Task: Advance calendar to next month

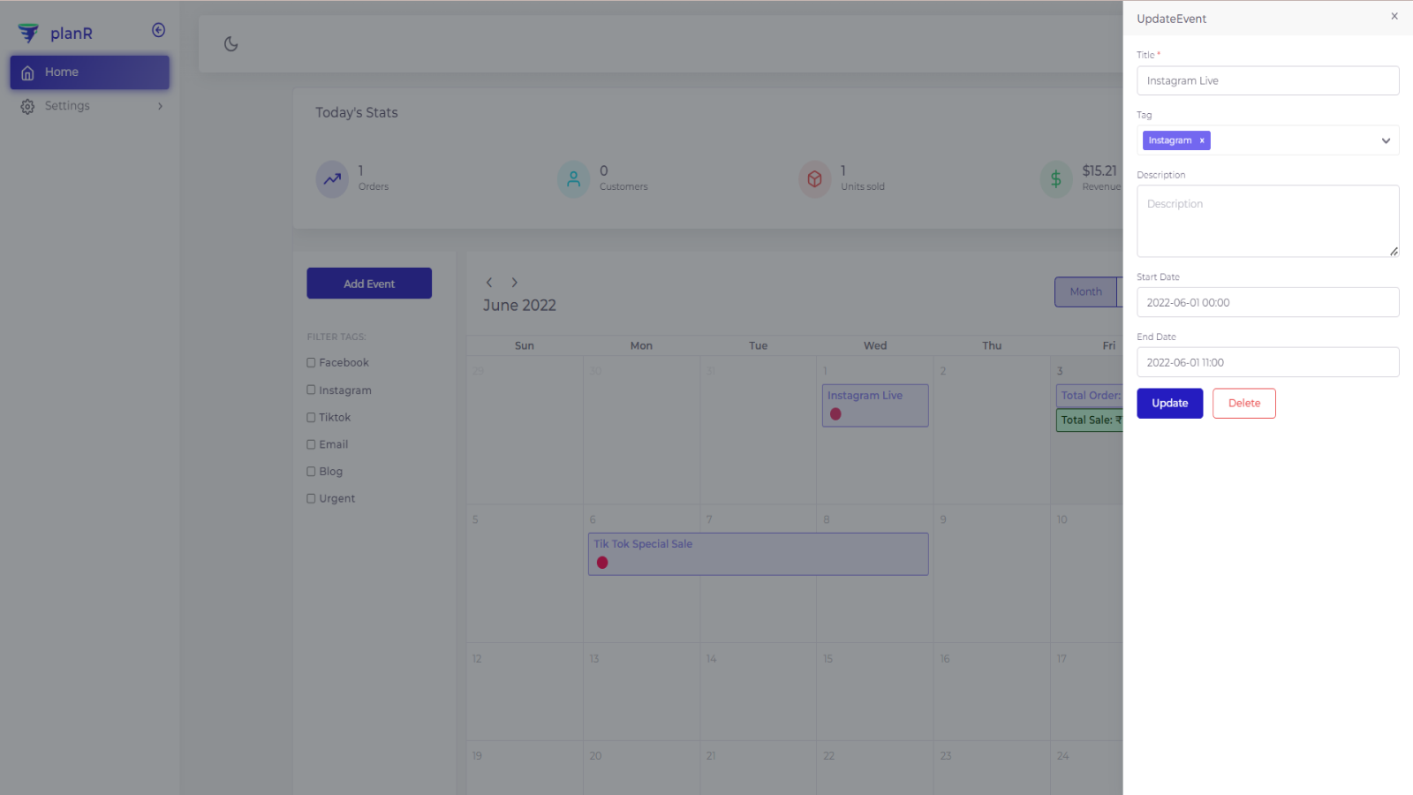Action: (514, 283)
